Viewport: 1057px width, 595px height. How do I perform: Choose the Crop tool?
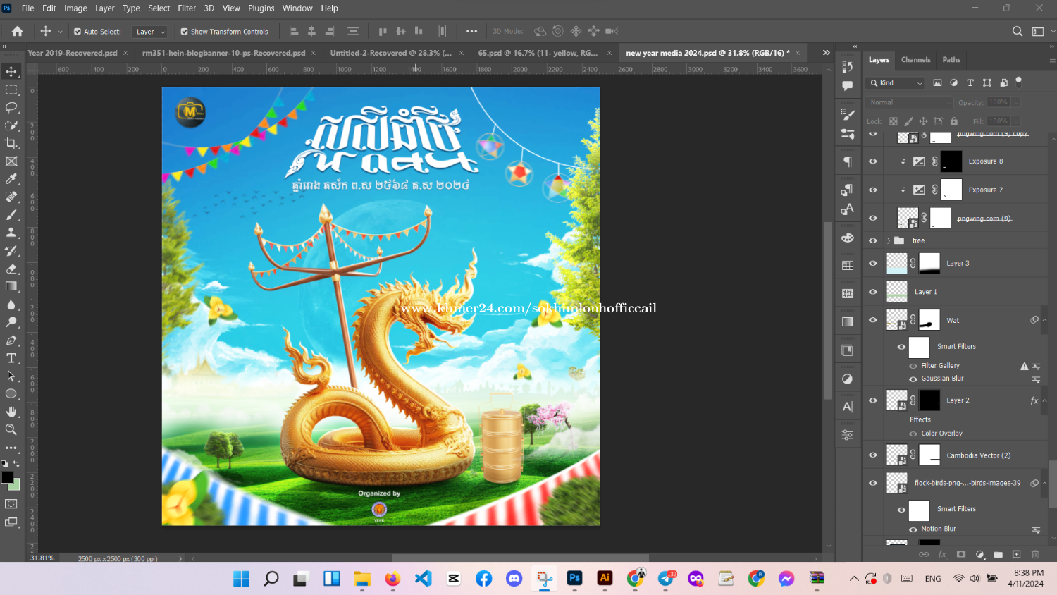coord(11,143)
